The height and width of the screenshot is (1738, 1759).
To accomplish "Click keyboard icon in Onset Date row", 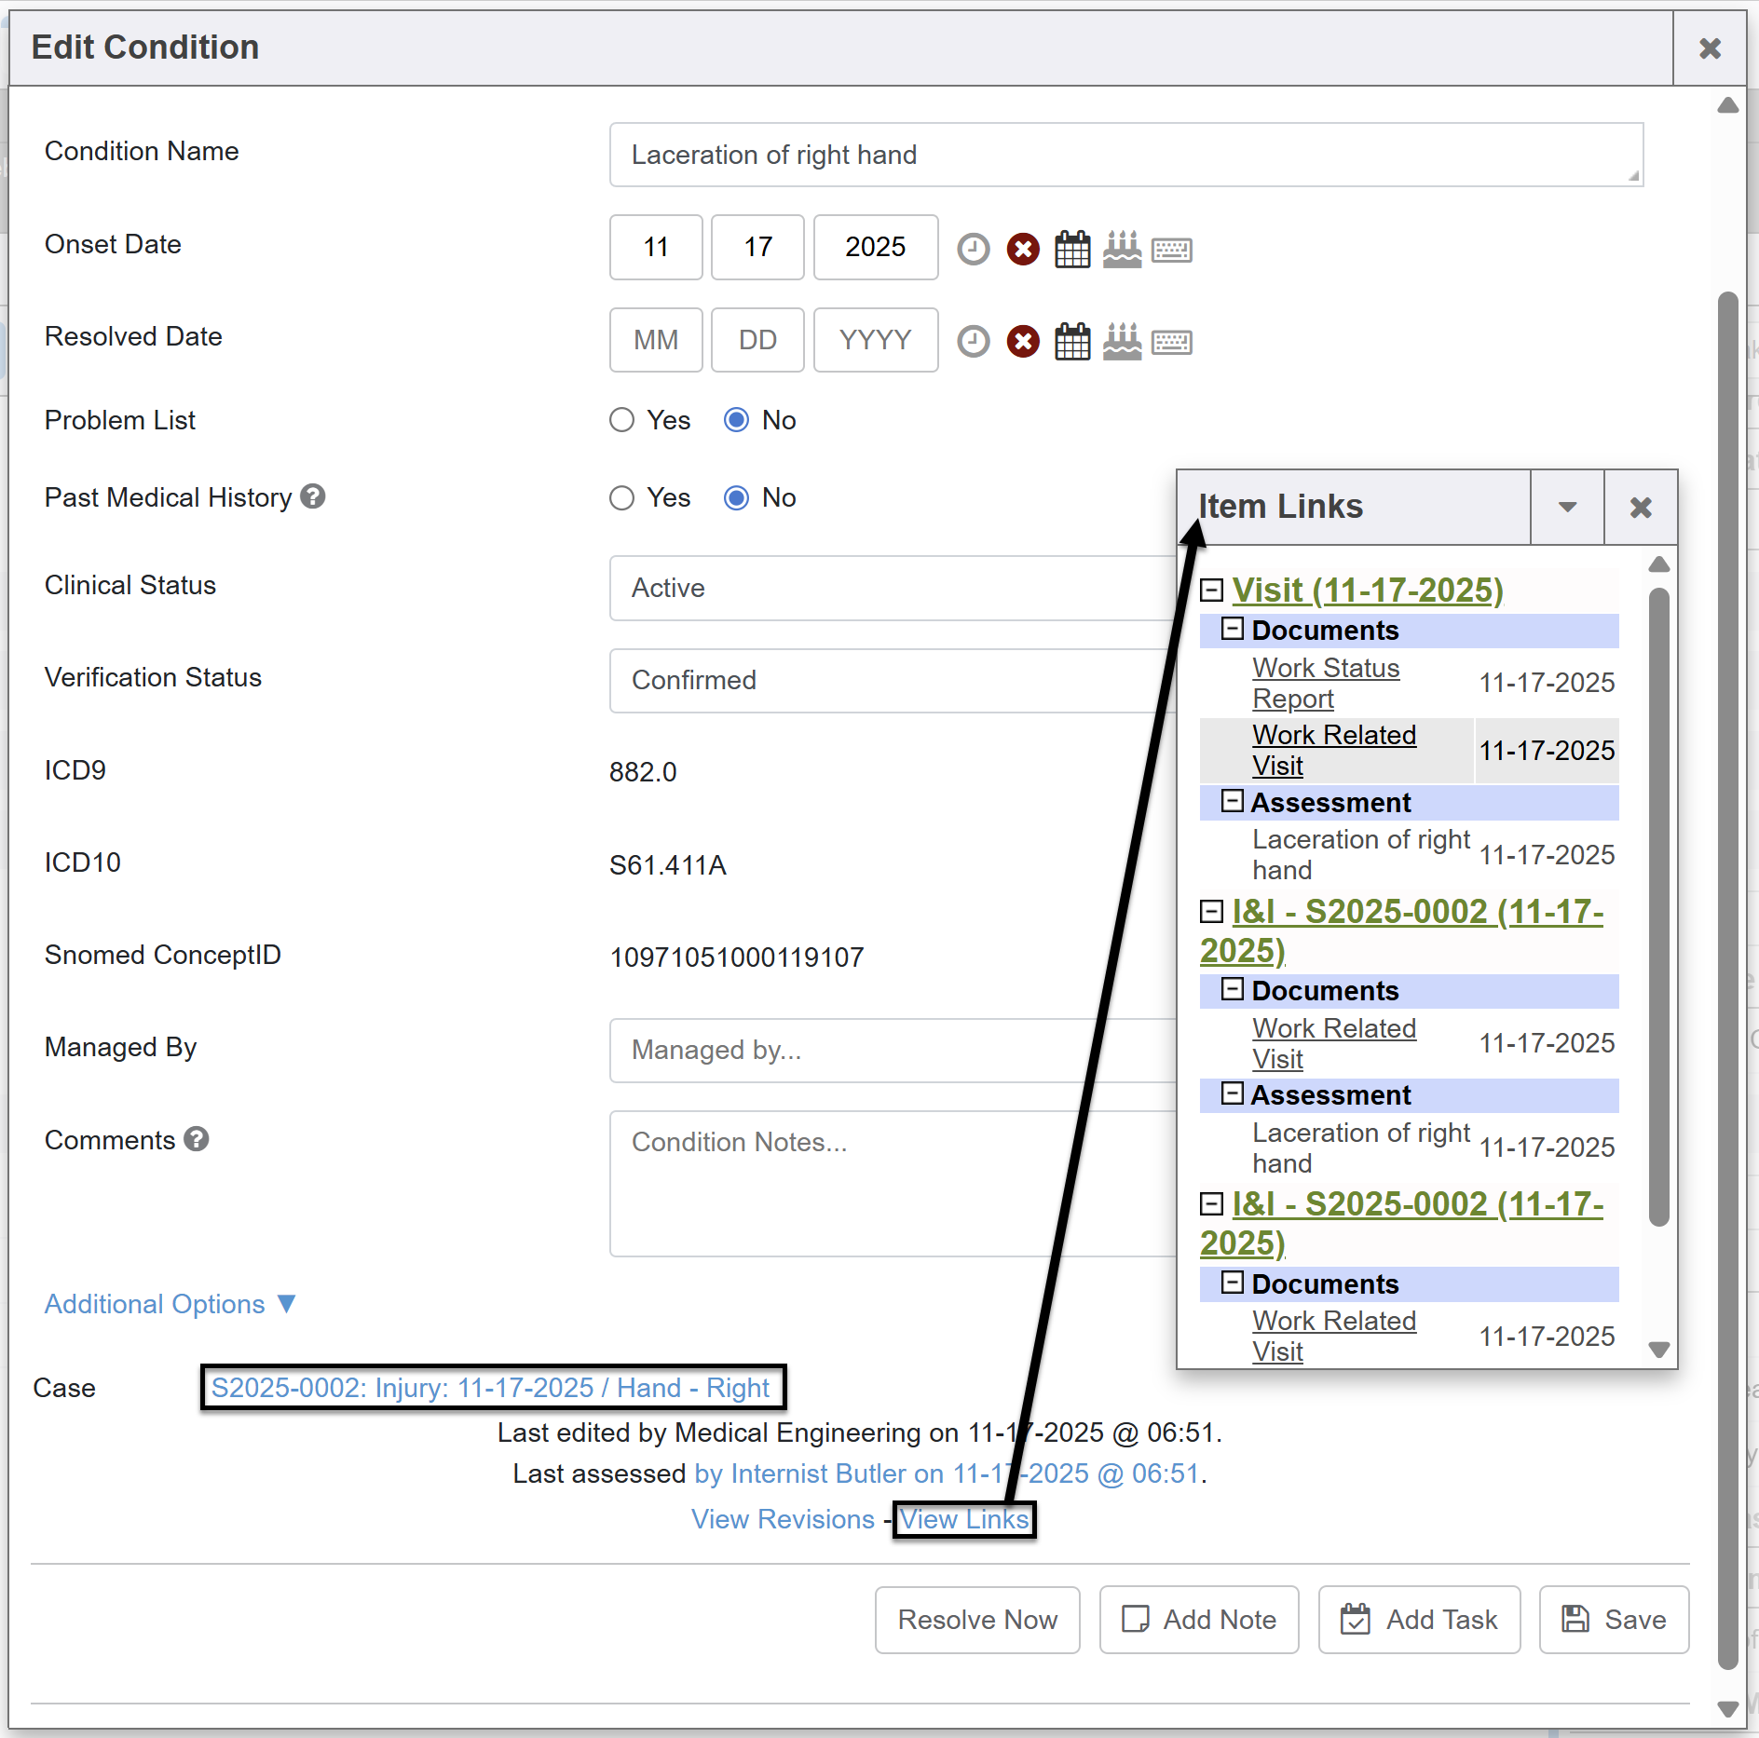I will [x=1171, y=249].
